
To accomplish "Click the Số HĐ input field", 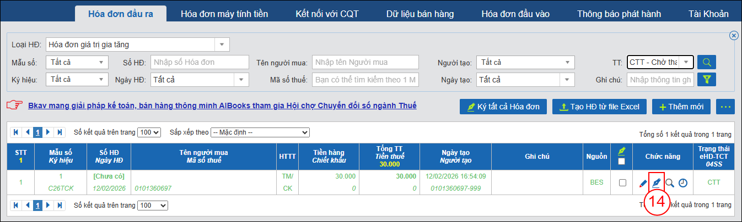I will 200,62.
